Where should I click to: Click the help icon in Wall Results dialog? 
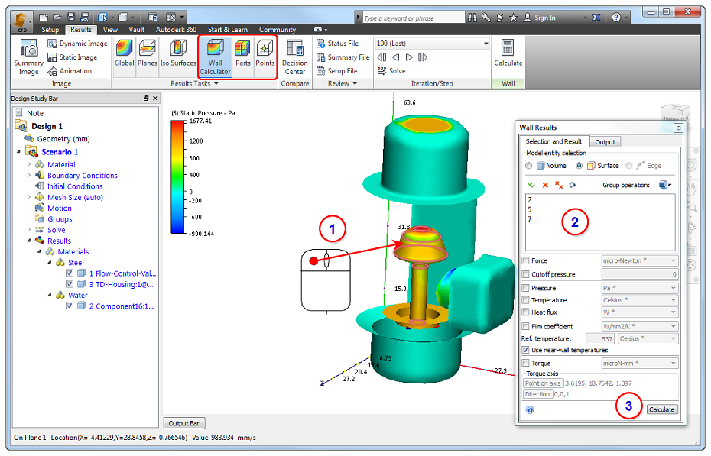pos(530,410)
